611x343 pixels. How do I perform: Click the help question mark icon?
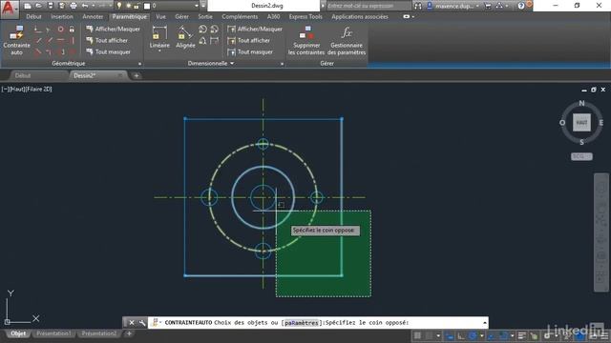(x=521, y=6)
